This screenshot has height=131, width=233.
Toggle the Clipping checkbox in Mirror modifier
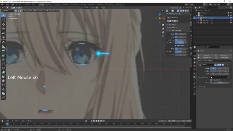(211, 80)
